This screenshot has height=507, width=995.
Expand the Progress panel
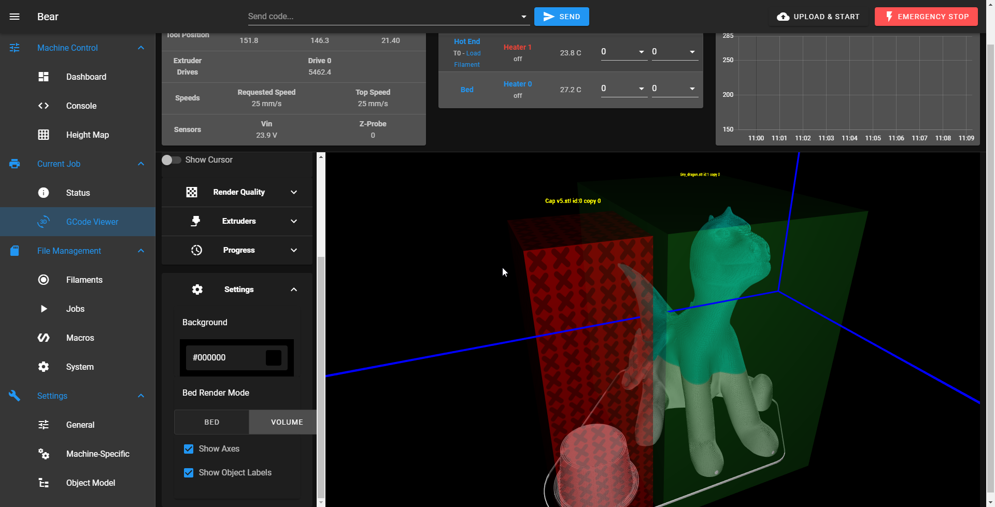[x=294, y=250]
